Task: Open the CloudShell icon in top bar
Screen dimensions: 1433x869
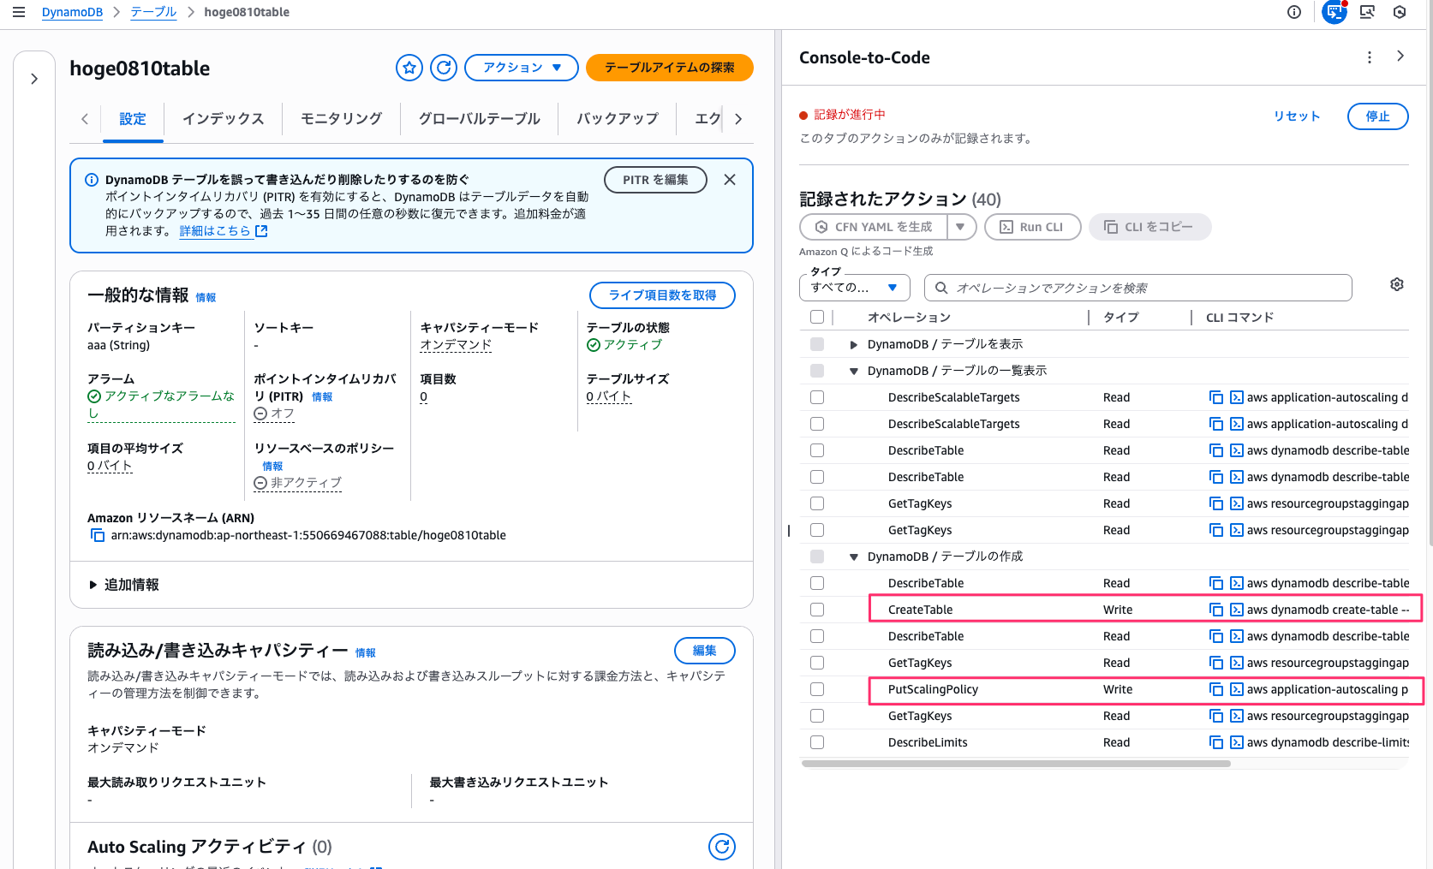Action: 1367,12
